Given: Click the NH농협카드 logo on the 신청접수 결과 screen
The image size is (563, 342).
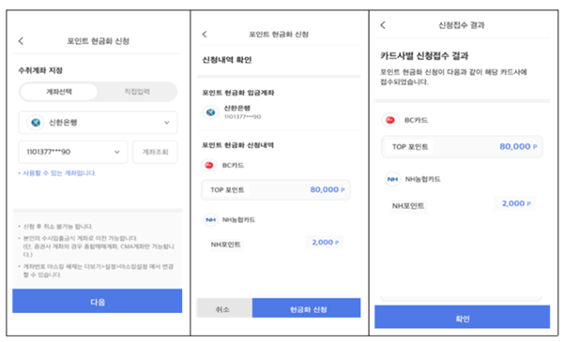Looking at the screenshot, I should pos(392,179).
